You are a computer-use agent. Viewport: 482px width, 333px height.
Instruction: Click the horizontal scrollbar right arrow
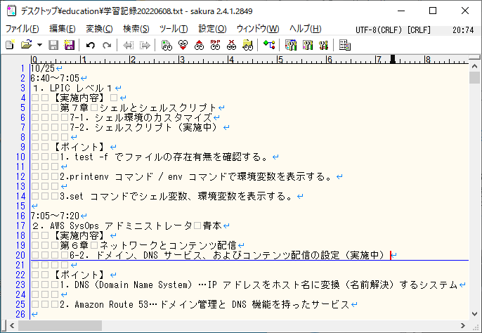[x=463, y=325]
